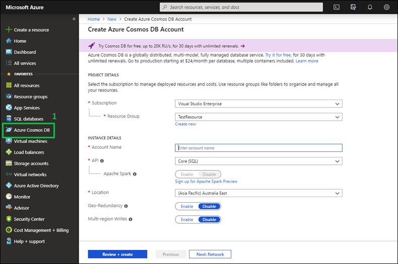Open the portal settings gear
This screenshot has width=398, height=264.
386,7
